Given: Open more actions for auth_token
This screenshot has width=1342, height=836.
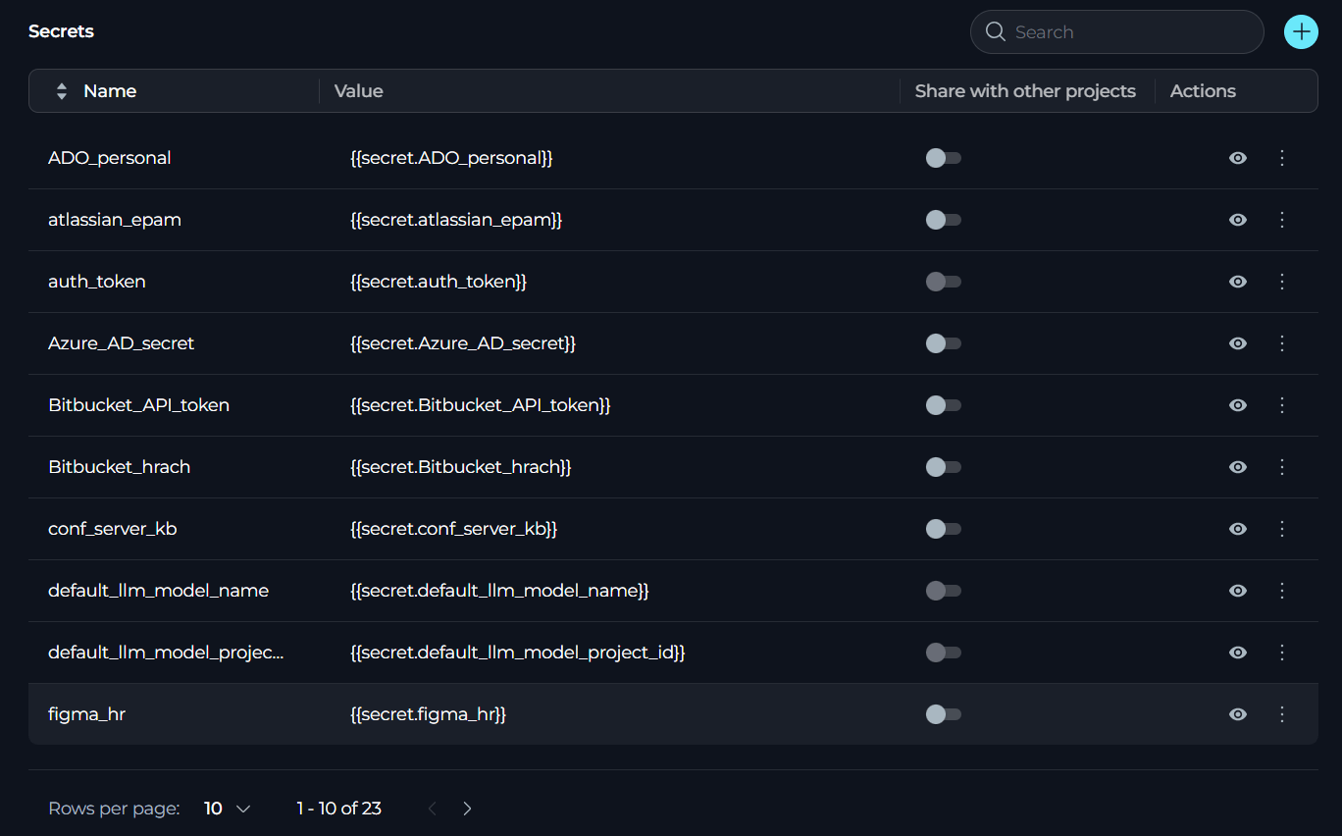Looking at the screenshot, I should click(1282, 282).
